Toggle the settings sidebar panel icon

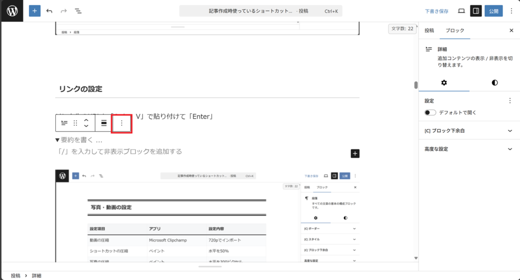point(476,11)
